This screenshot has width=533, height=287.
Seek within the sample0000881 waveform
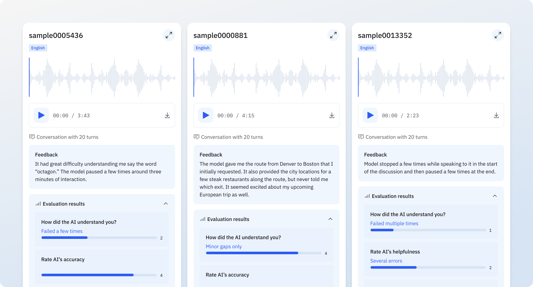click(x=266, y=78)
